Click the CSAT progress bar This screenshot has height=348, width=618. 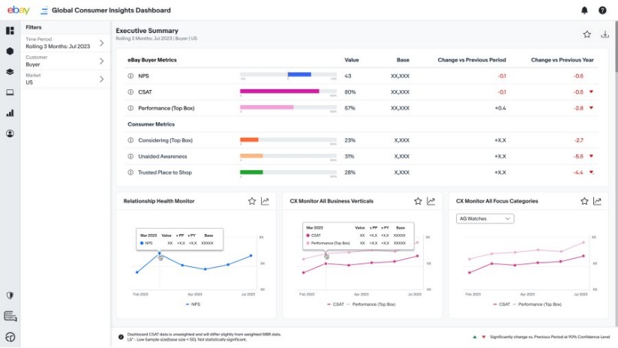tap(288, 91)
